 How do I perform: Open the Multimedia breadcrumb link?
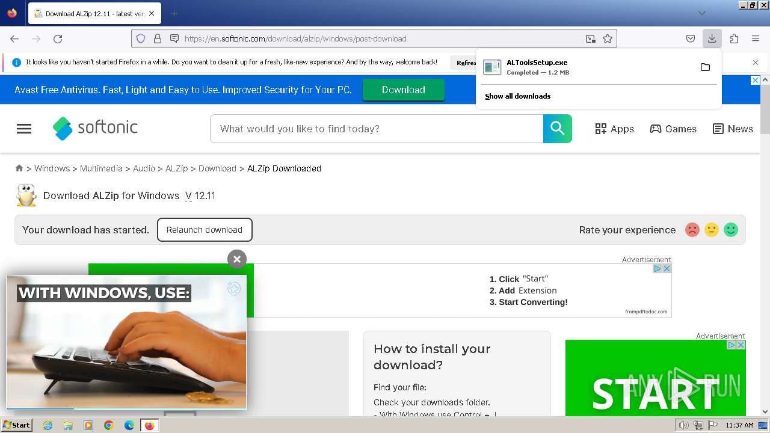point(101,168)
